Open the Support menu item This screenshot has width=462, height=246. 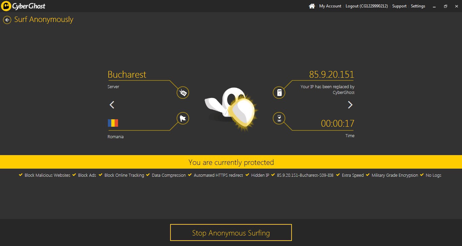coord(399,6)
